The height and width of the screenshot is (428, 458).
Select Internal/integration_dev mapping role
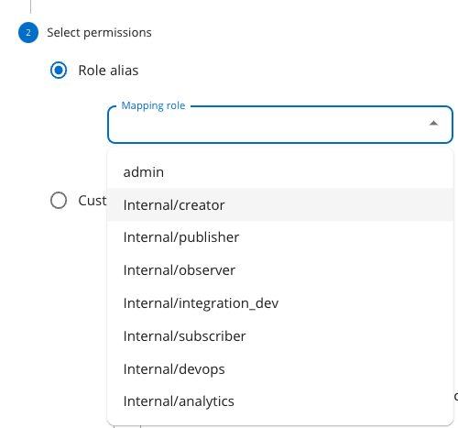pos(280,303)
